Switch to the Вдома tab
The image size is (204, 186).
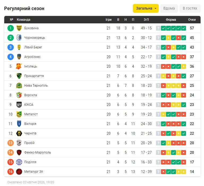coord(169,8)
